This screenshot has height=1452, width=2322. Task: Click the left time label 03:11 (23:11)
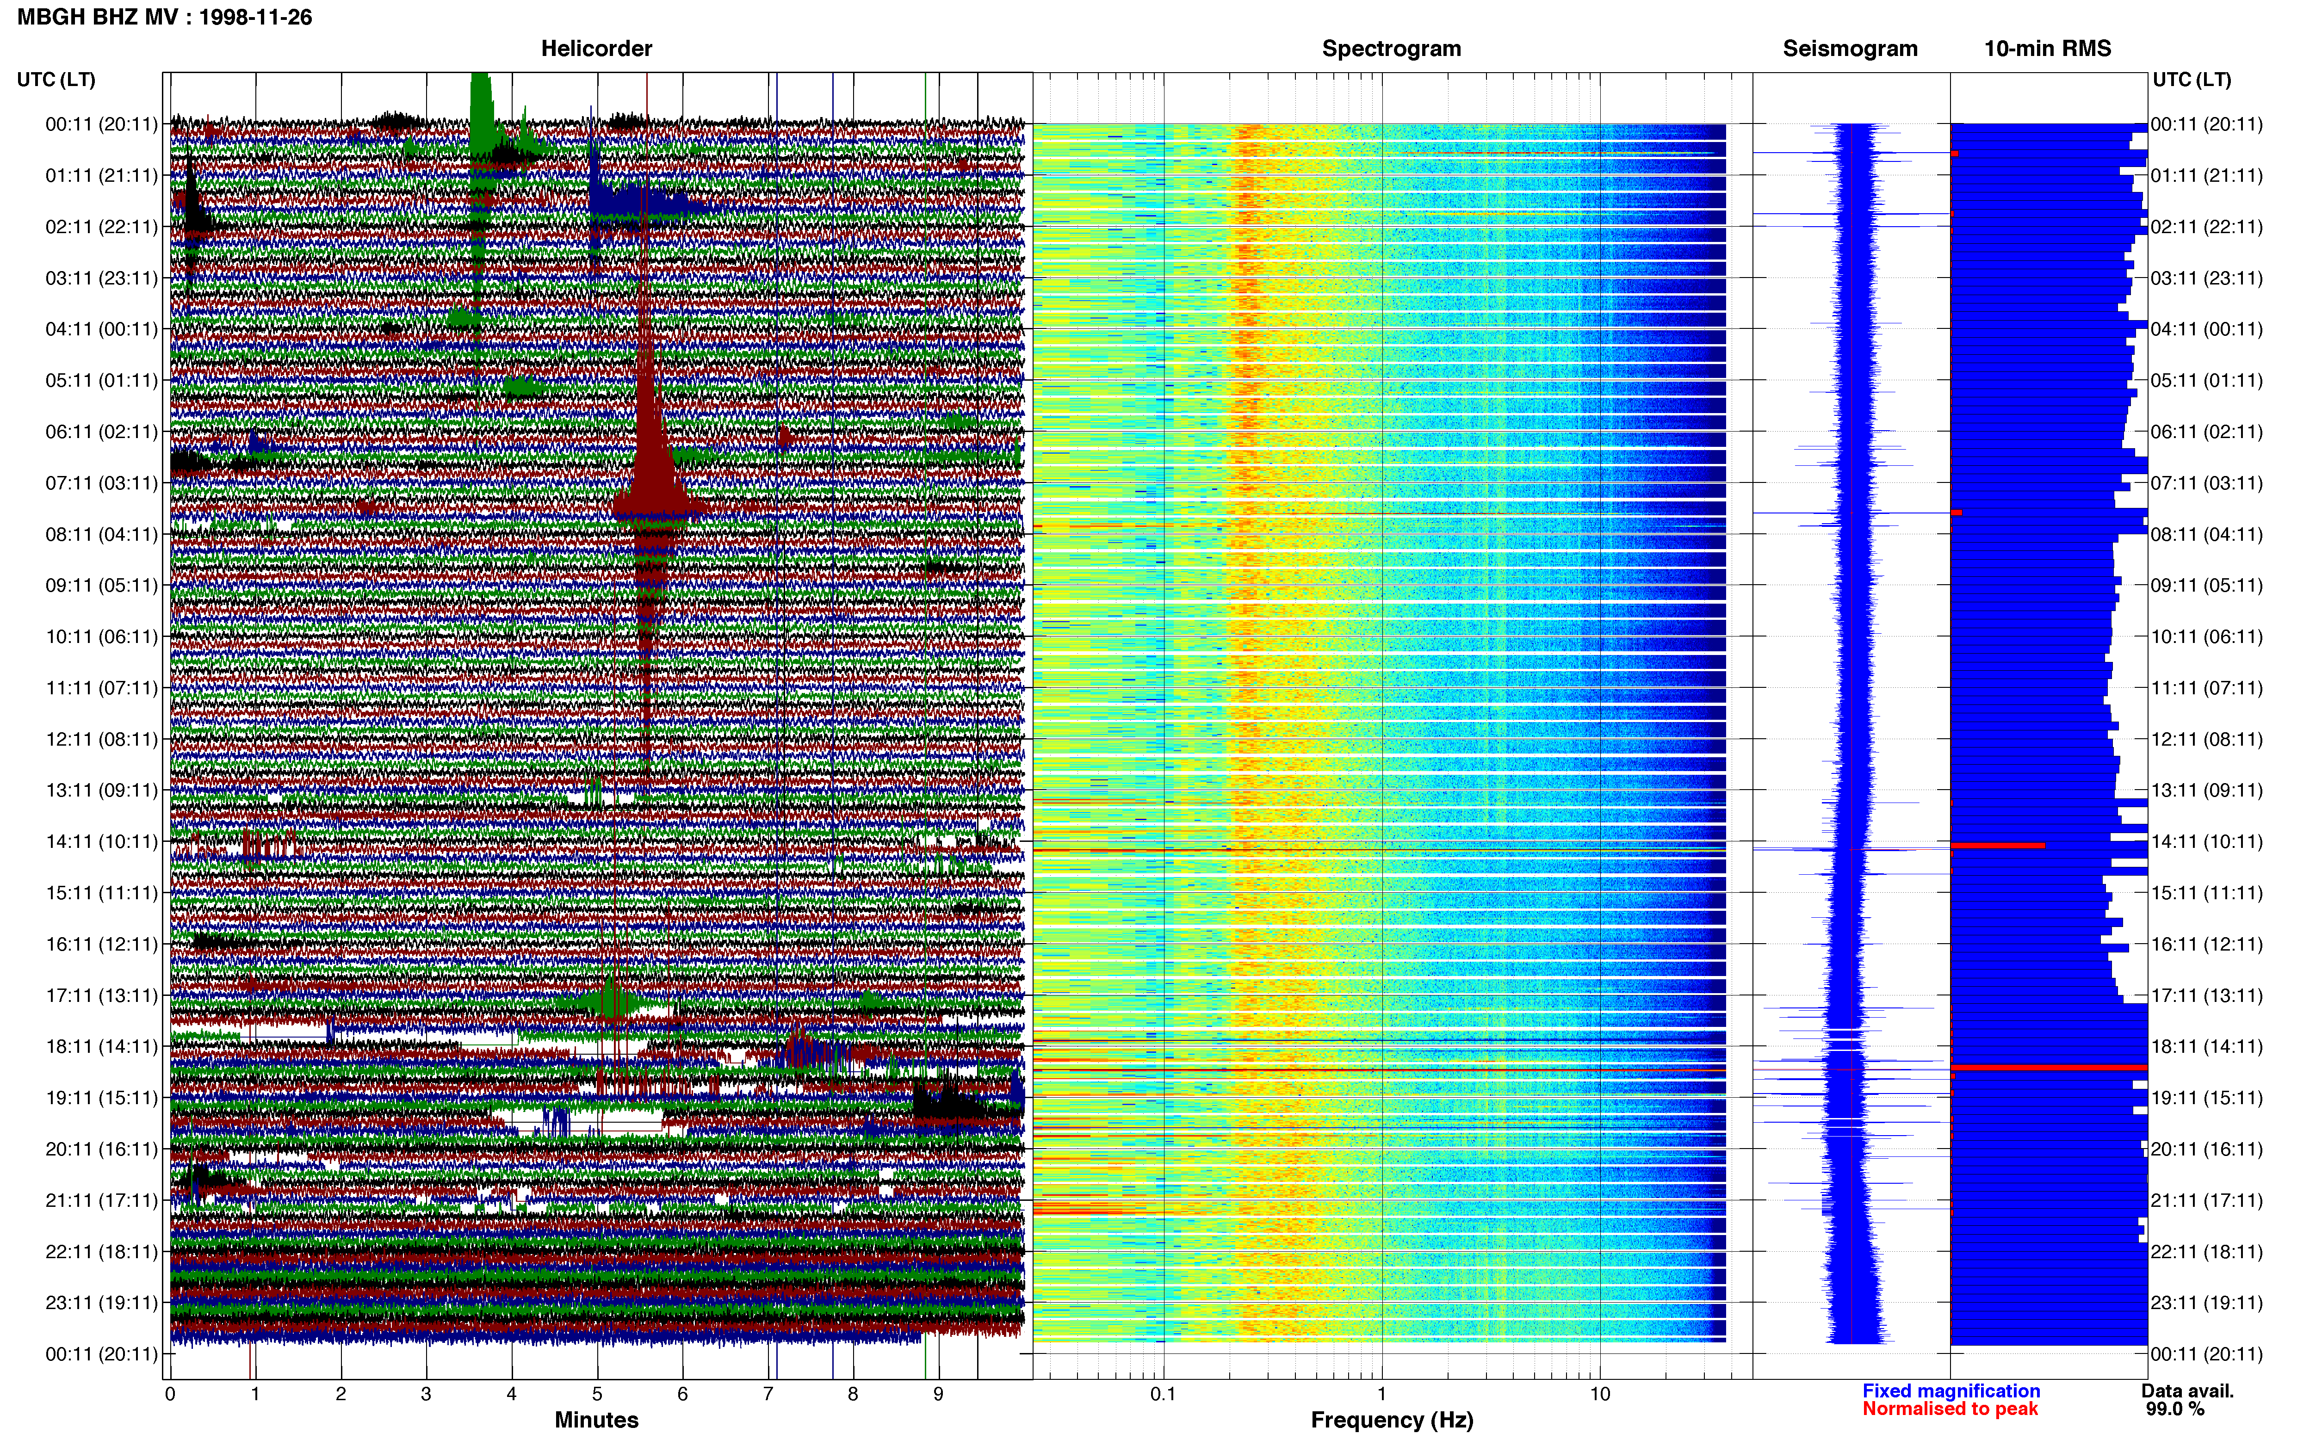pos(102,278)
